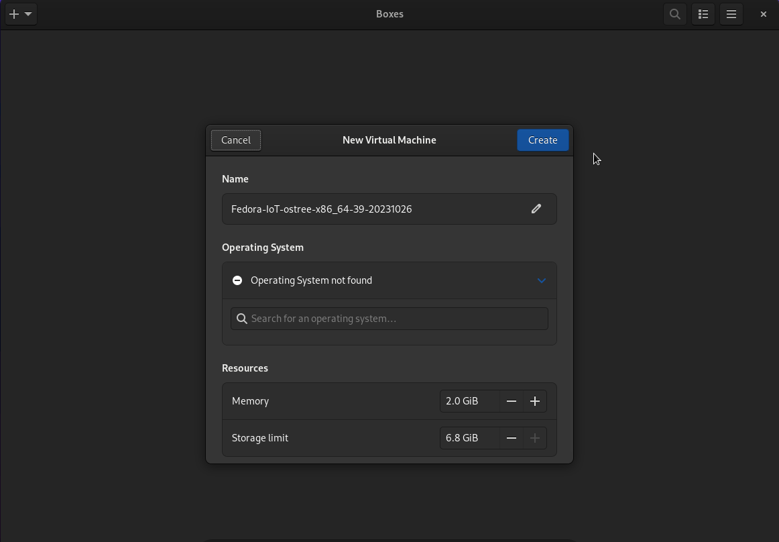Open the new box dropdown arrow
Screen dimensions: 779x542
(x=28, y=14)
